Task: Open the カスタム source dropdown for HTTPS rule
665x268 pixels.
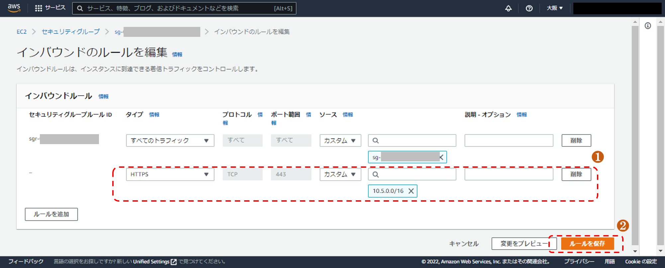Action: 340,174
